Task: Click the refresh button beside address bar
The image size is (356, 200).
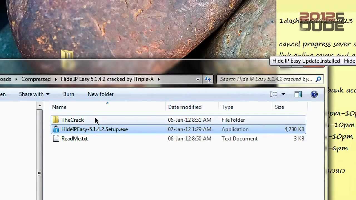Action: pyautogui.click(x=208, y=79)
